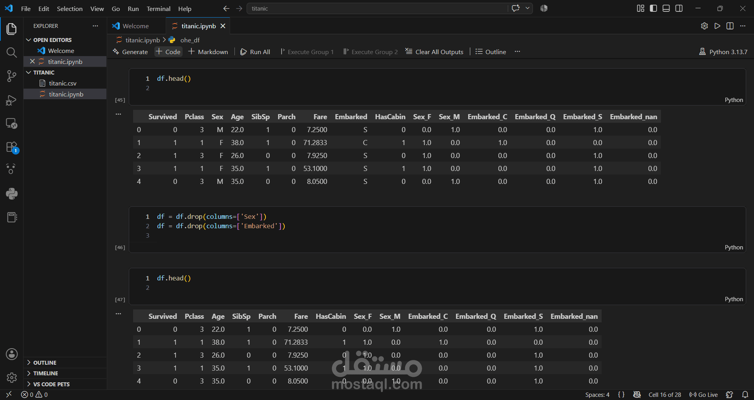The width and height of the screenshot is (754, 400).
Task: Open the Terminal menu
Action: pyautogui.click(x=158, y=9)
